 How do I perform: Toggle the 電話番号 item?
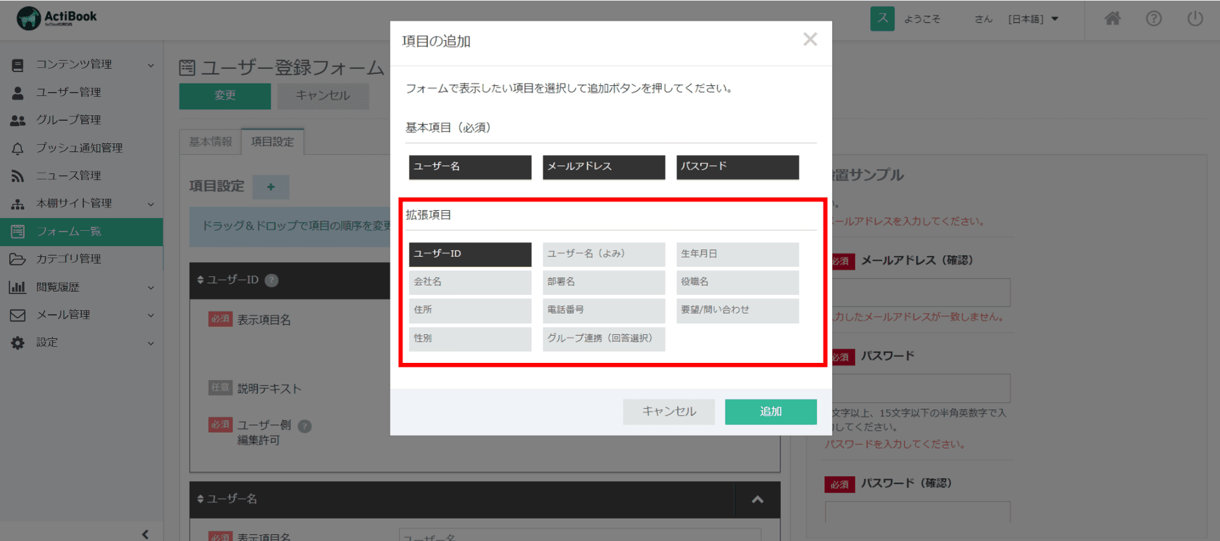tap(604, 310)
